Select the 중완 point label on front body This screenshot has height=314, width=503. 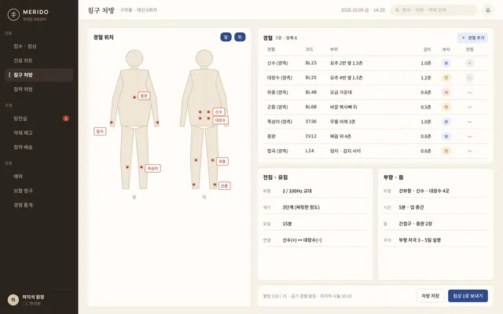[144, 96]
